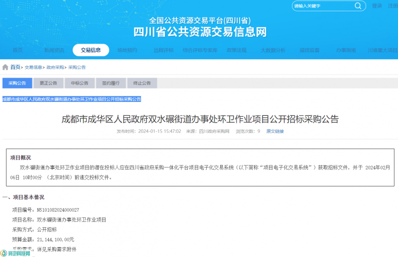The width and height of the screenshot is (398, 257).
Task: Click the home icon in breadcrumb
Action: pos(5,67)
